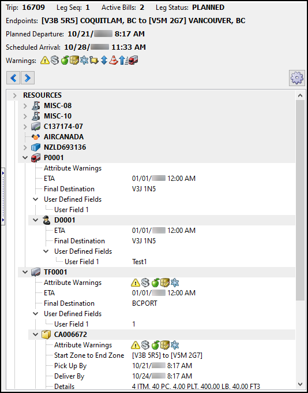Click the blue previous leg arrow button
This screenshot has height=393, width=308.
[13, 78]
